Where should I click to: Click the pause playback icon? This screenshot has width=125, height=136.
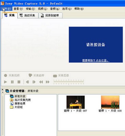(x=12, y=82)
